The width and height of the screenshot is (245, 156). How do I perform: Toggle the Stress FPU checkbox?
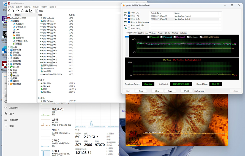[129, 16]
